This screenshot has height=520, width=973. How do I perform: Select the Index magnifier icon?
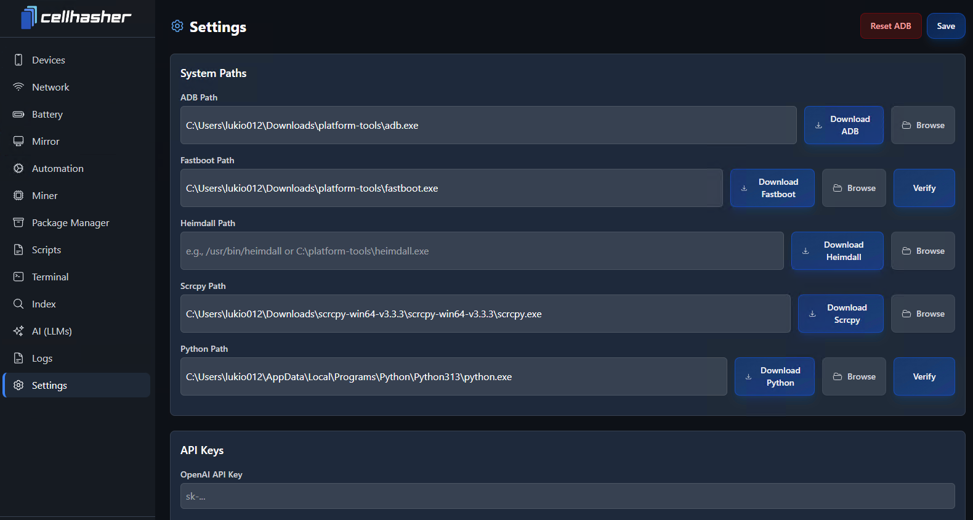[18, 304]
